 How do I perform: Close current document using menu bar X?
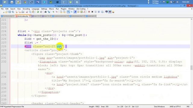click(192, 9)
